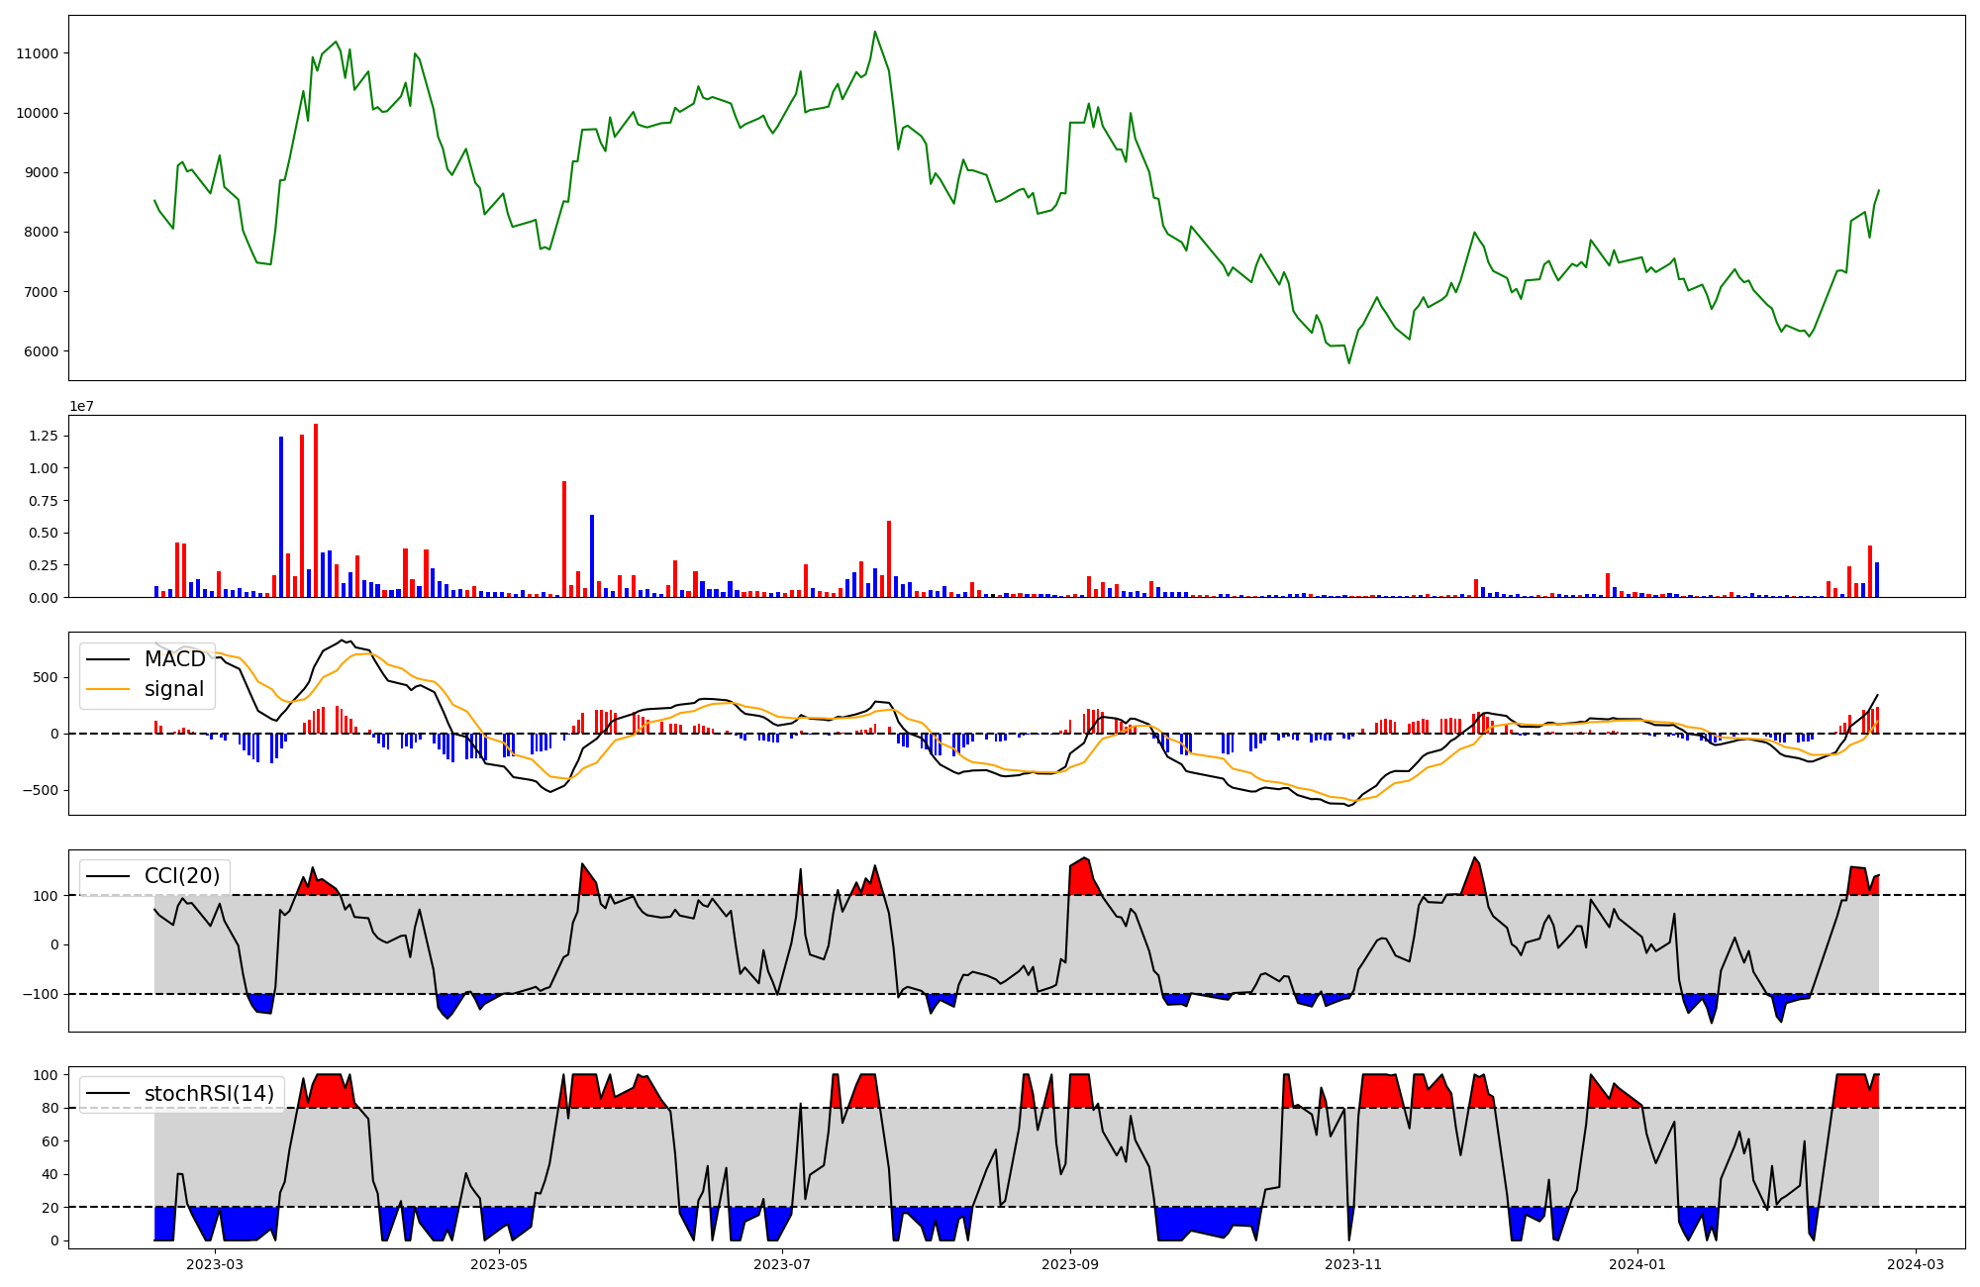The image size is (1980, 1287).
Task: Click the 2024-03 x-axis date label
Action: coord(1916,1264)
